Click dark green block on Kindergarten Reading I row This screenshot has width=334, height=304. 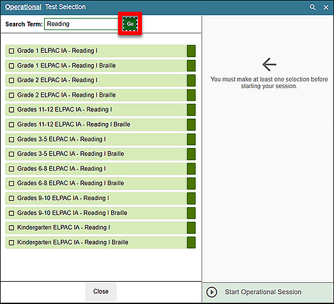coord(191,228)
